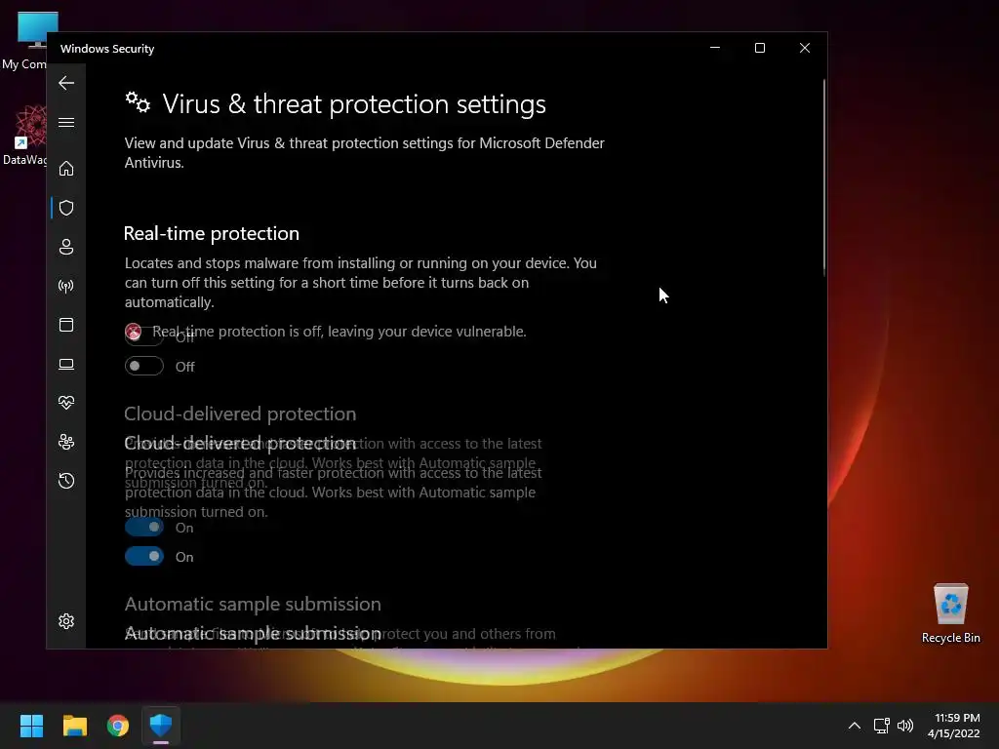999x749 pixels.
Task: Maximize the Windows Security window
Action: coord(759,48)
